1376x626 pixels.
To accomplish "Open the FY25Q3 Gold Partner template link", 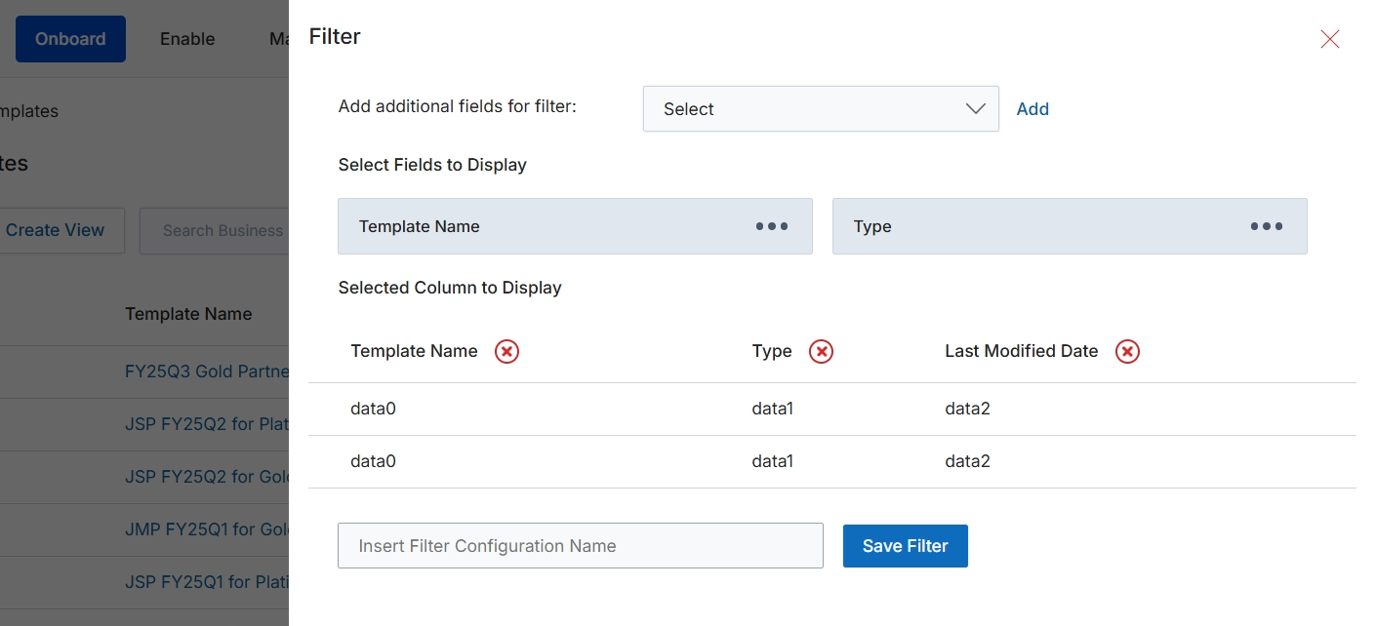I will coord(207,372).
